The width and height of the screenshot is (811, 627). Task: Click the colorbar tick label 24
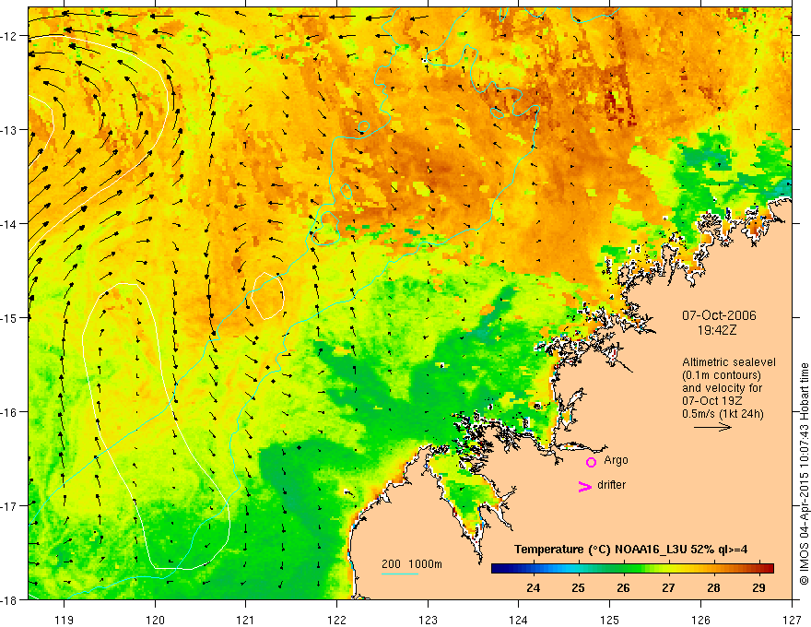[534, 587]
